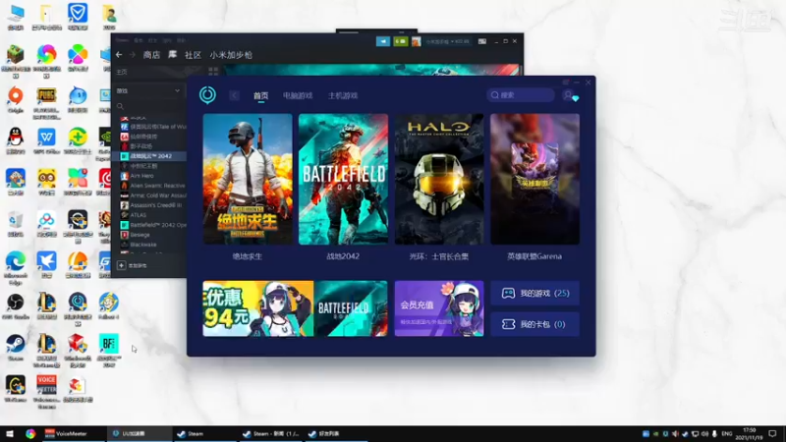This screenshot has width=786, height=442.
Task: Click the Steam user avatar
Action: (416, 41)
